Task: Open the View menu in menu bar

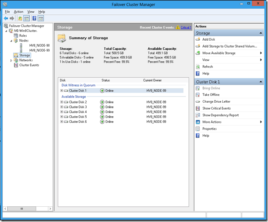Action: tap(31, 12)
